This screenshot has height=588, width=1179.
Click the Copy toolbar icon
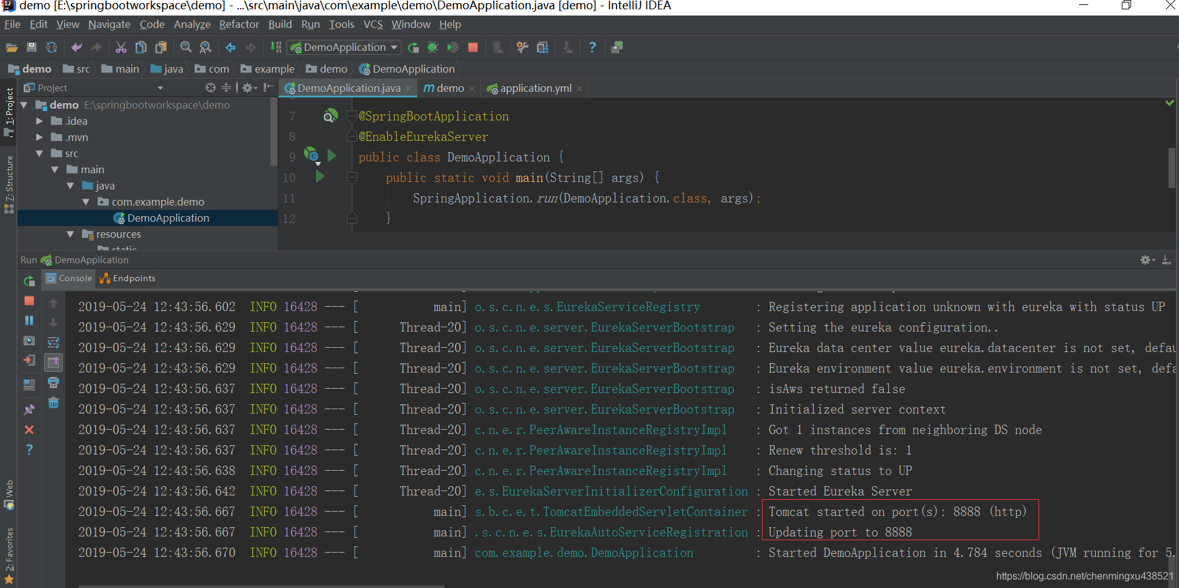[x=141, y=47]
